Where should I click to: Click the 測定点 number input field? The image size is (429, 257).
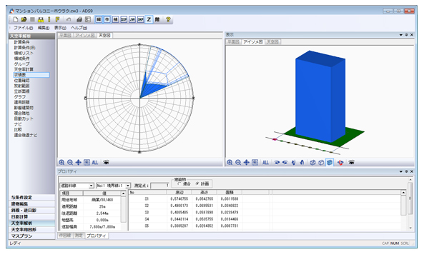[159, 186]
